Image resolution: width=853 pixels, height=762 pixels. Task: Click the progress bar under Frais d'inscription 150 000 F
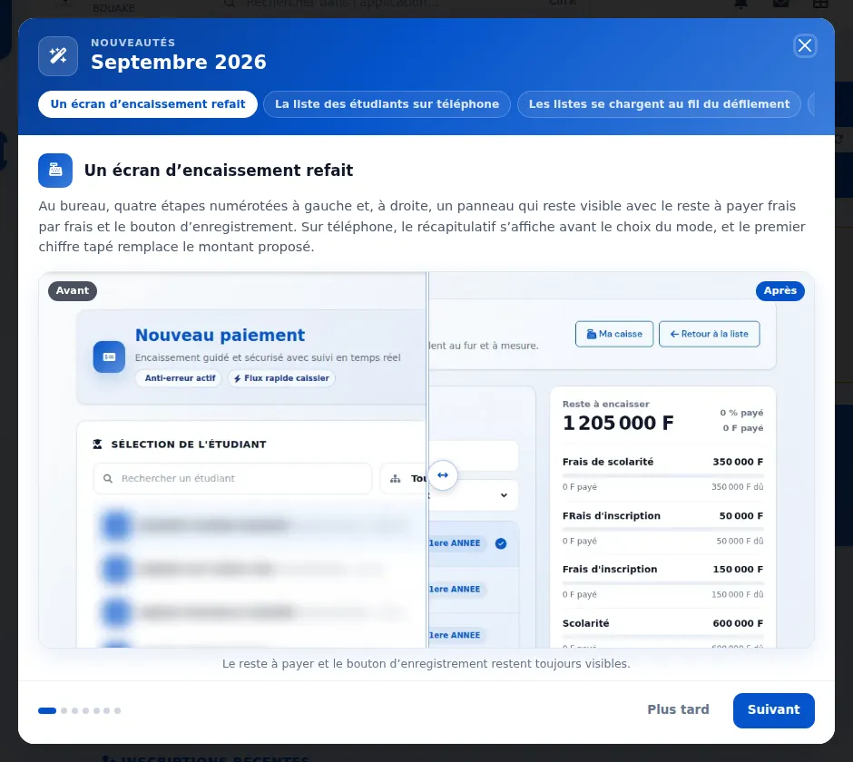662,583
